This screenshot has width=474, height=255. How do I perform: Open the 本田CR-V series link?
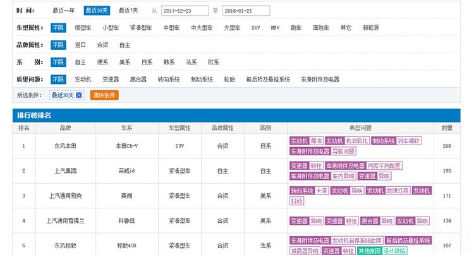pos(126,146)
